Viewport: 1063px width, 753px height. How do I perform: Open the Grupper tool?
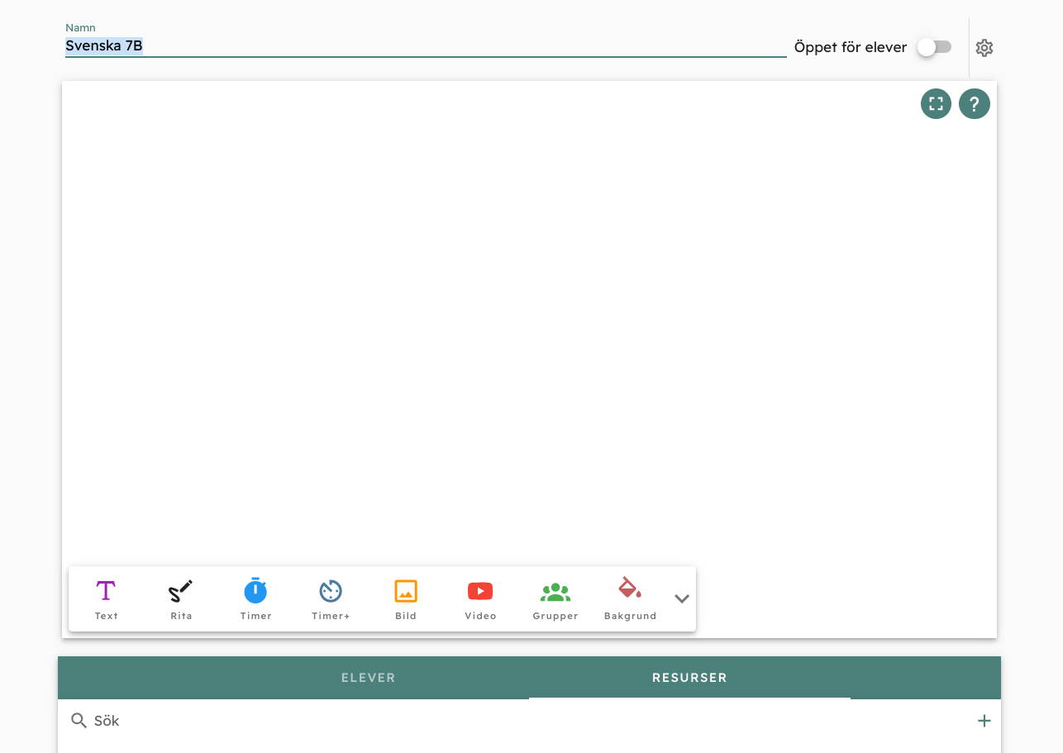[x=555, y=599]
